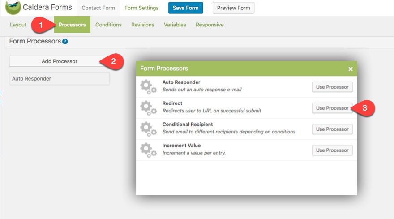Click the Auto Responder title in dialog

point(181,82)
